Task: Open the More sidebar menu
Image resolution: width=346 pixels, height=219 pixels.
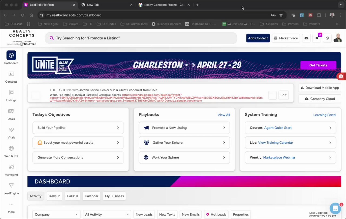Action: click(11, 207)
